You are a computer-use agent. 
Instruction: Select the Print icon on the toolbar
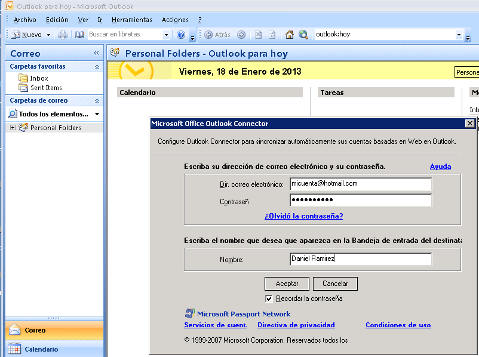[62, 34]
